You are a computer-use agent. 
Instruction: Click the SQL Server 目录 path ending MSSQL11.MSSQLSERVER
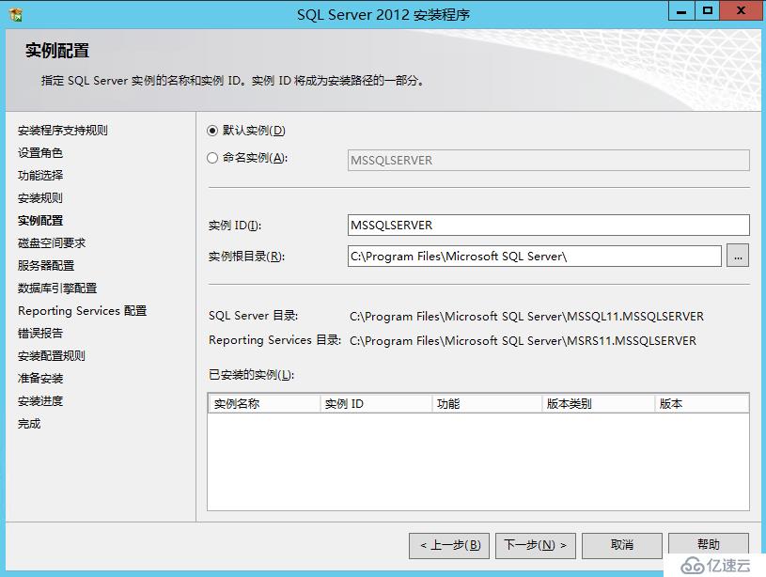point(526,317)
